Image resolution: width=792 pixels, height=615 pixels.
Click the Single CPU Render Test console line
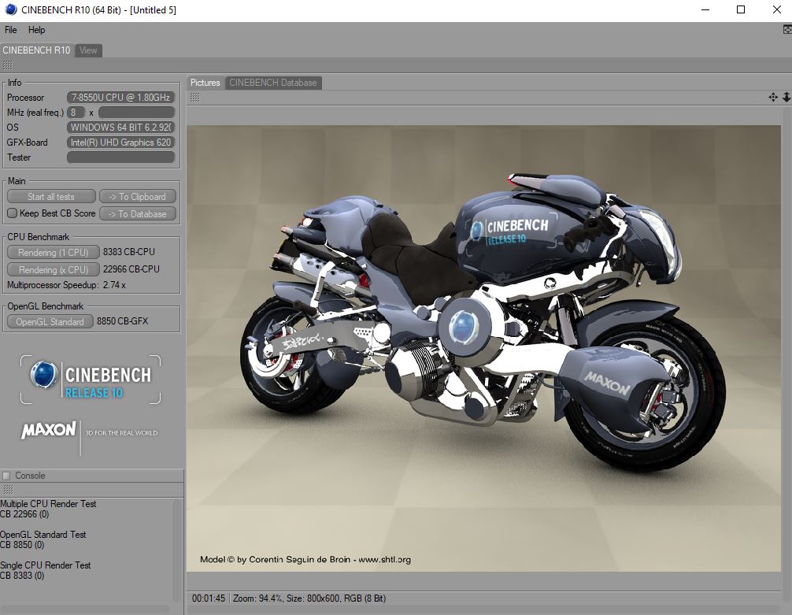(x=46, y=565)
